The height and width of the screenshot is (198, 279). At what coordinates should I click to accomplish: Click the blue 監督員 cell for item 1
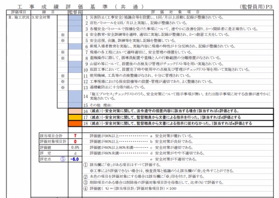click(x=75, y=17)
